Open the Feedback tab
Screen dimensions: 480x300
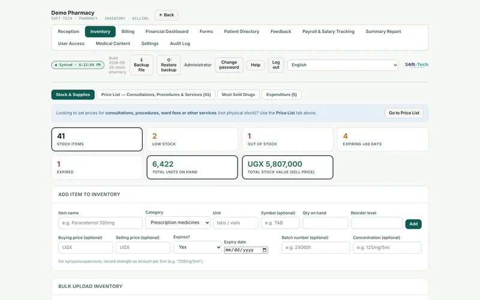click(x=281, y=32)
